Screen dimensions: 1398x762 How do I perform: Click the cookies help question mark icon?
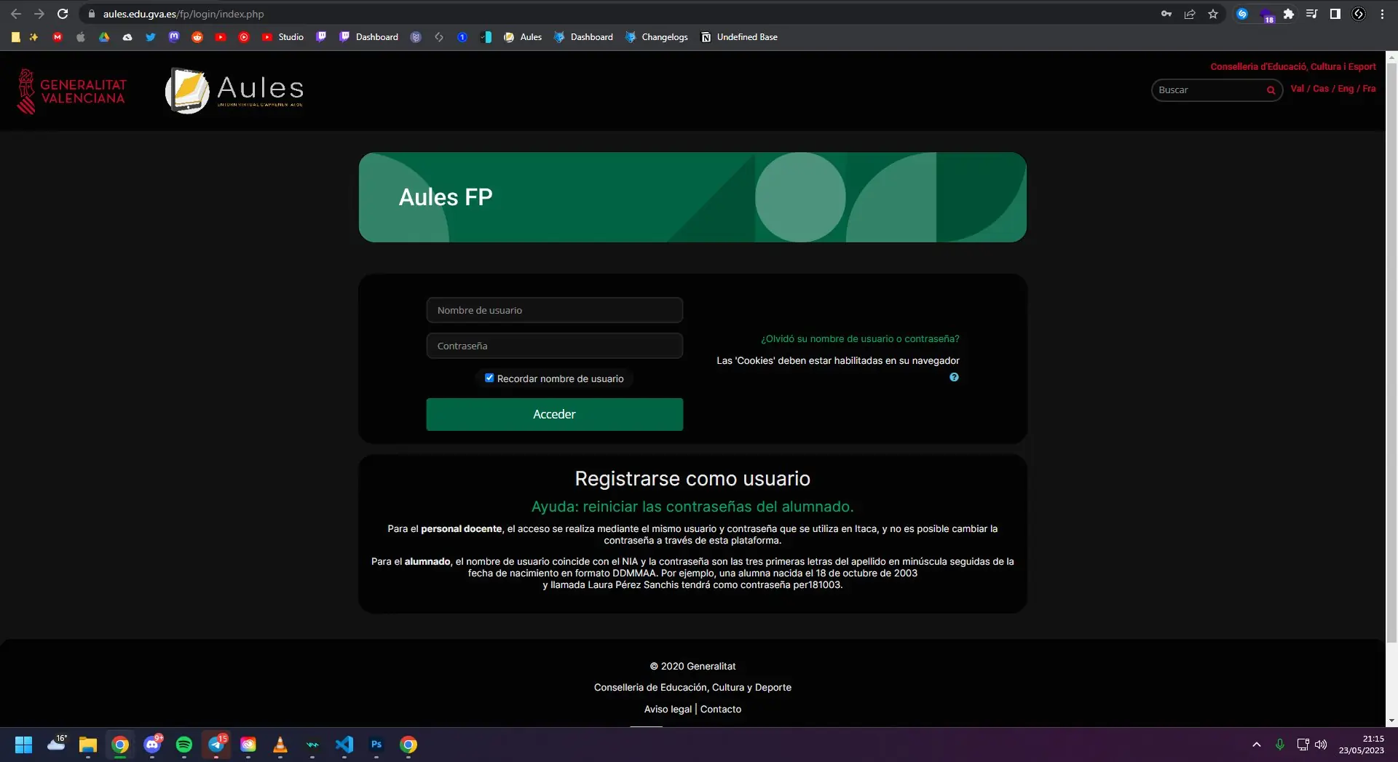(x=954, y=377)
